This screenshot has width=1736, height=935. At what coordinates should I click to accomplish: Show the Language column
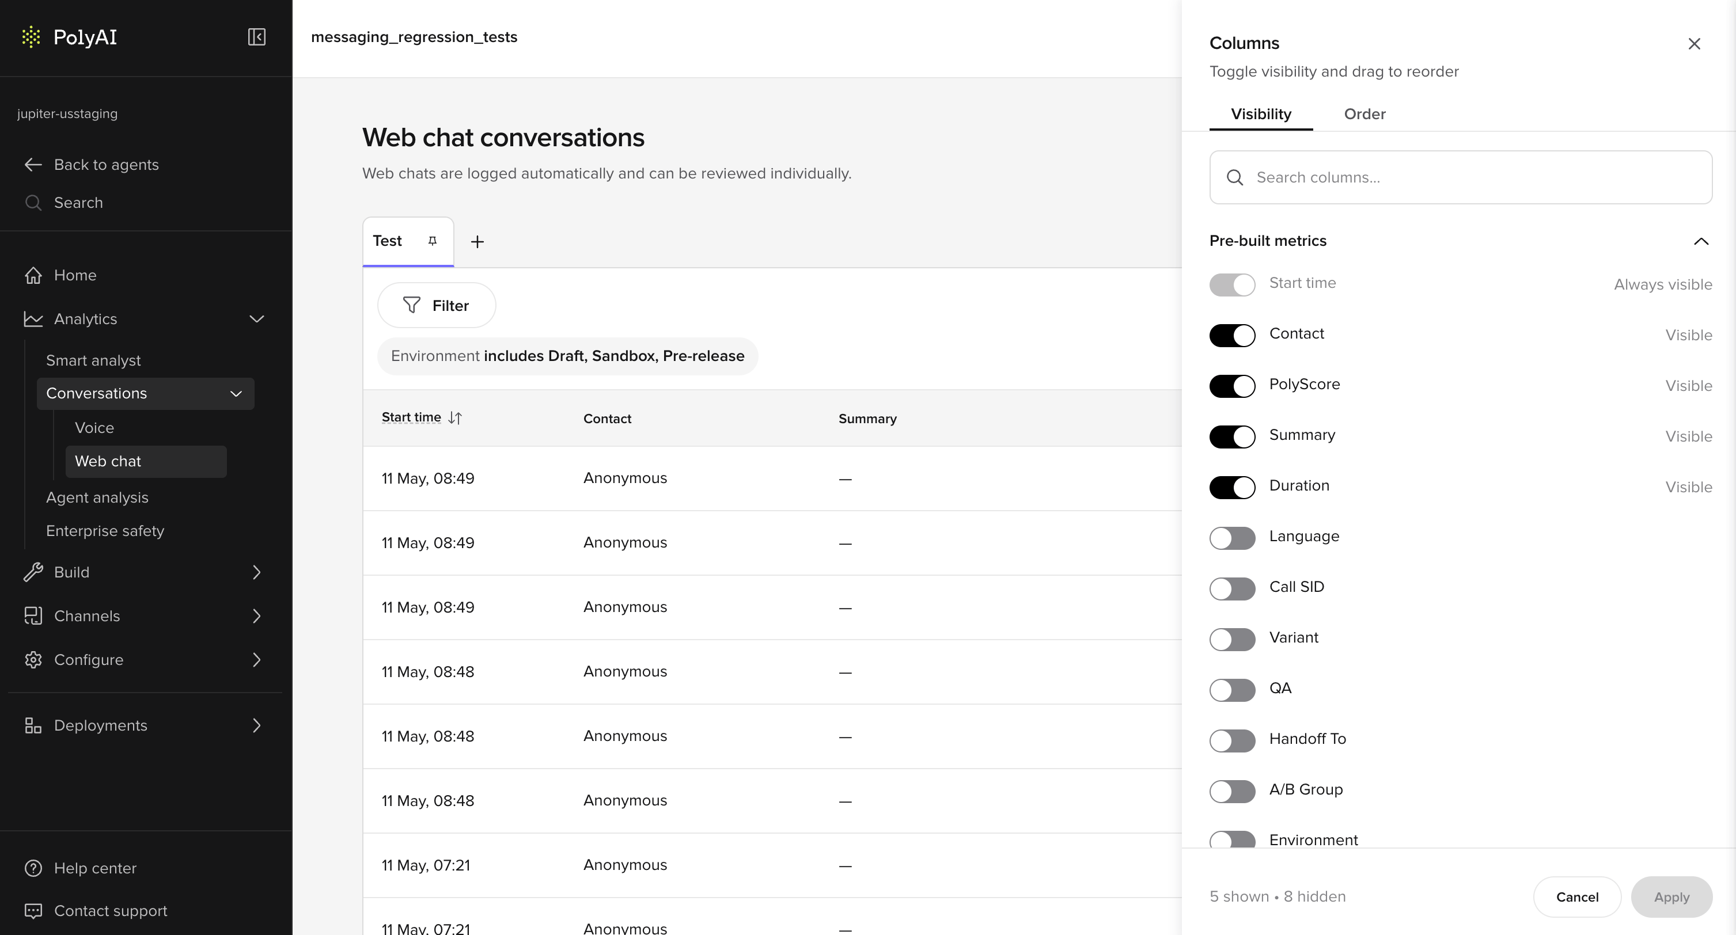tap(1232, 538)
